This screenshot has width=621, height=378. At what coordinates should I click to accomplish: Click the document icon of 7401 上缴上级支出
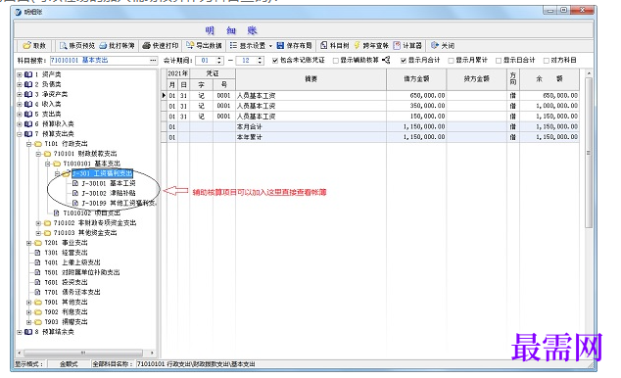tap(37, 262)
